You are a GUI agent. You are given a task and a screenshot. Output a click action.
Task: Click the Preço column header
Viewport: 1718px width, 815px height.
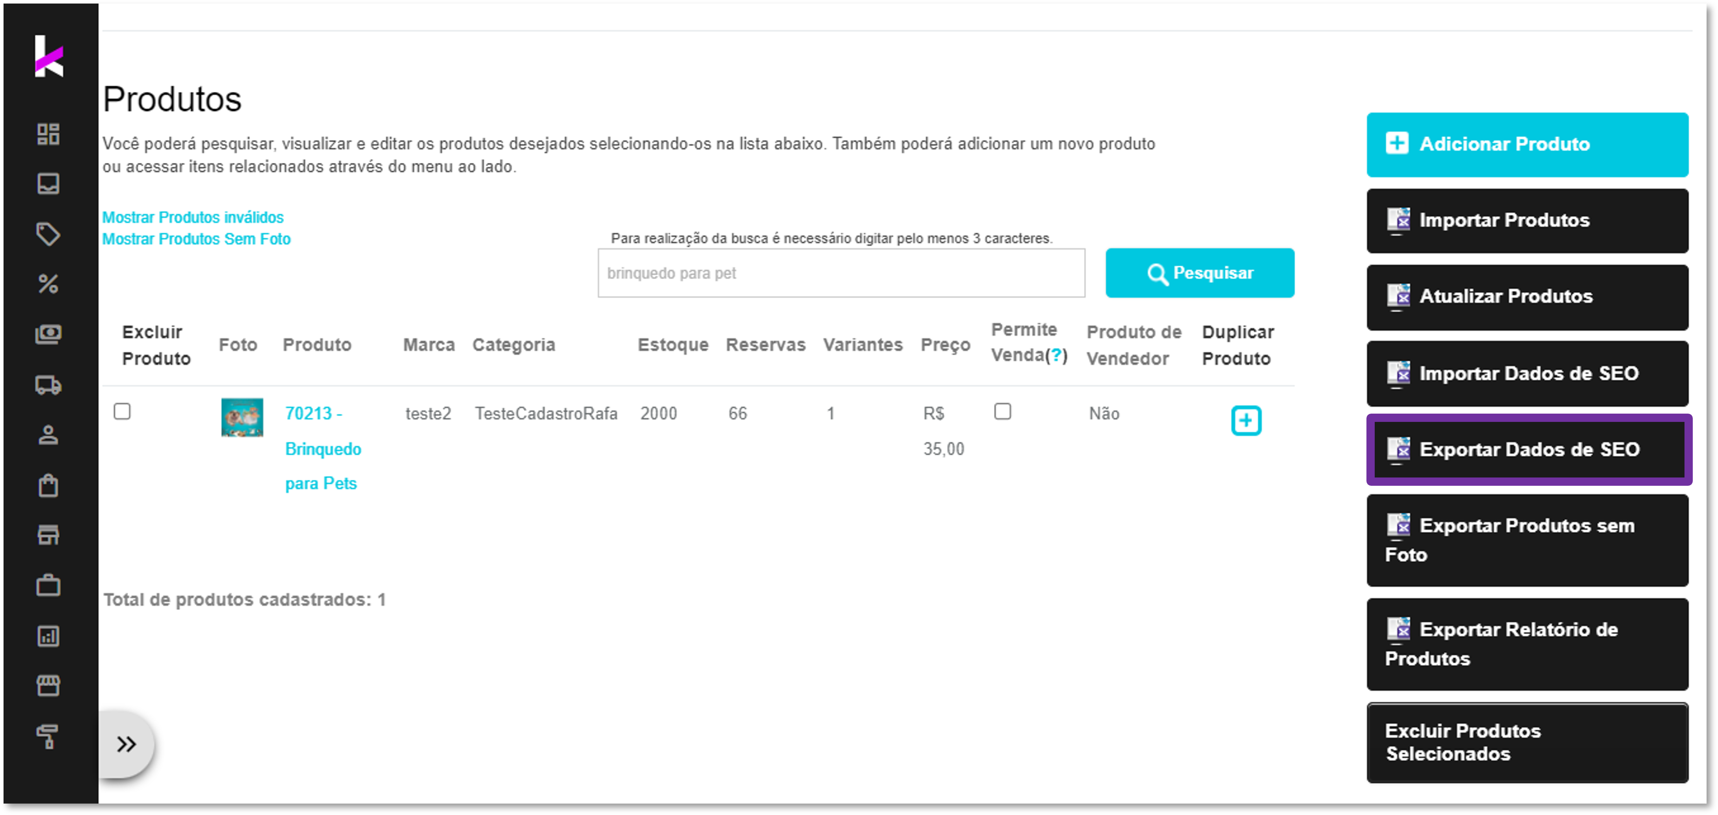coord(945,345)
